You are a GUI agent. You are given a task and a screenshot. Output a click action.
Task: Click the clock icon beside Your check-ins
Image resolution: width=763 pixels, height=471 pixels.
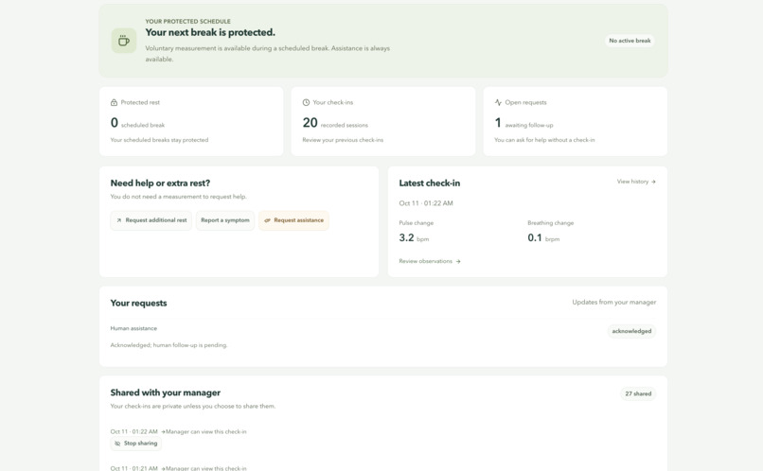[x=306, y=102]
